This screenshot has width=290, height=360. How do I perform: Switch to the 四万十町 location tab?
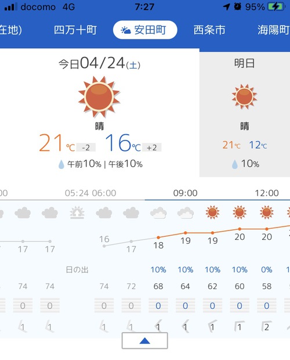(75, 30)
